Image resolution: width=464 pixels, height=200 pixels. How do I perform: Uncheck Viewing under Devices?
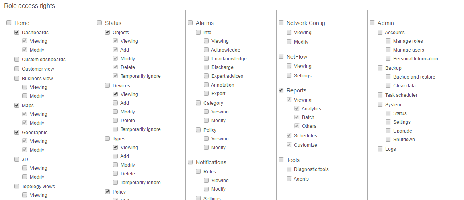click(x=115, y=94)
